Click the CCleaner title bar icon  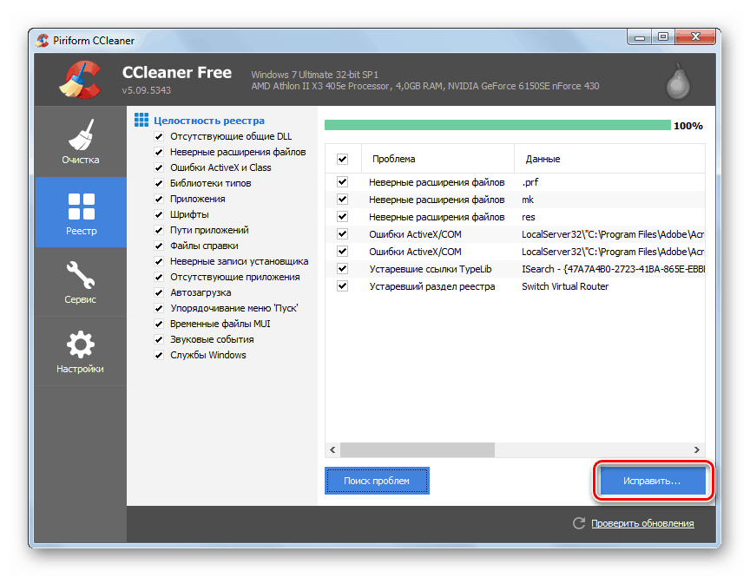pyautogui.click(x=42, y=41)
